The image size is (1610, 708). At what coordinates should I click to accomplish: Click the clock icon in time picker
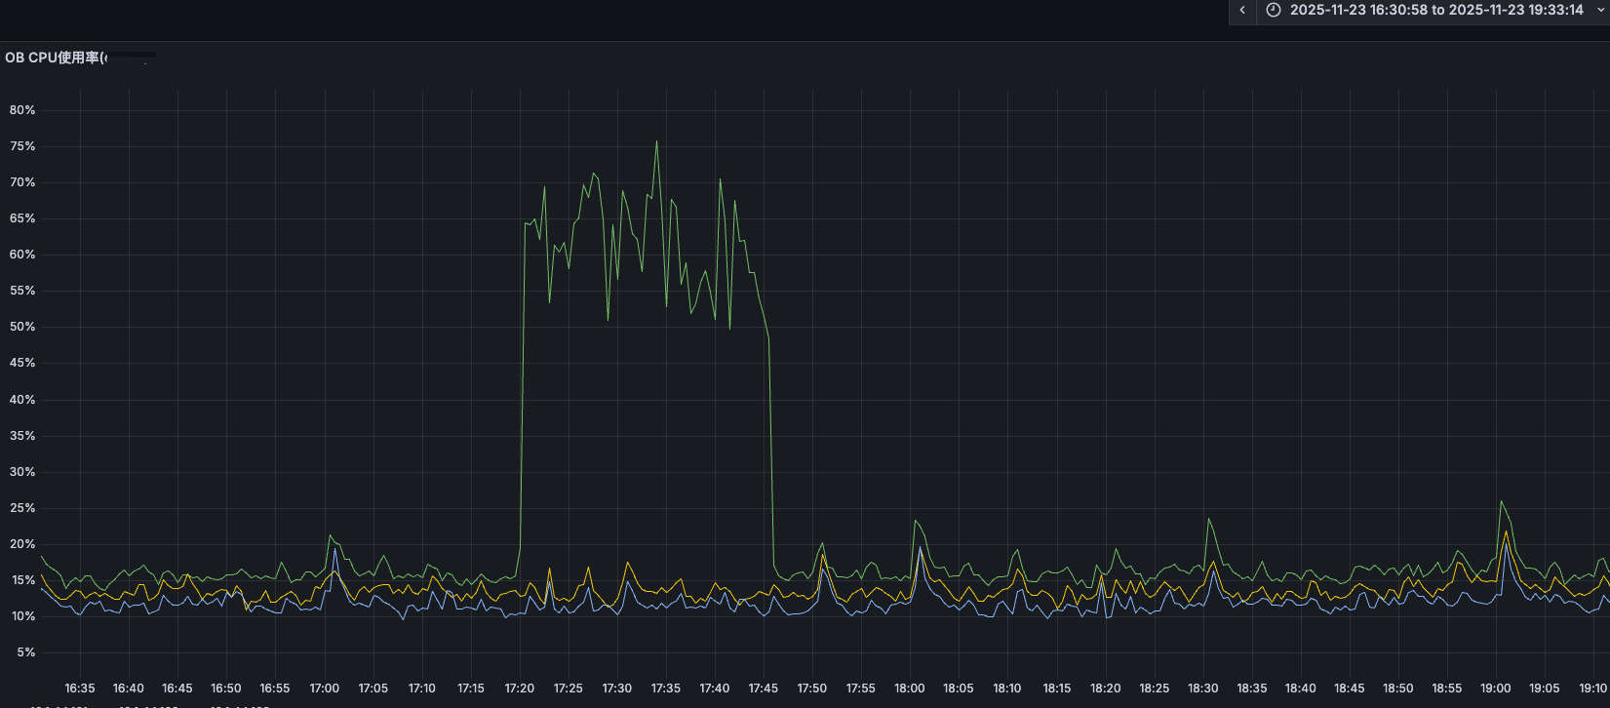pyautogui.click(x=1273, y=11)
